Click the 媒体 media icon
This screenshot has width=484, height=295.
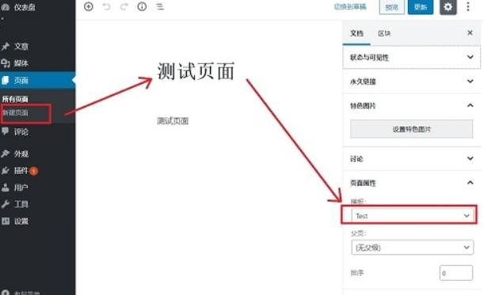tap(6, 63)
